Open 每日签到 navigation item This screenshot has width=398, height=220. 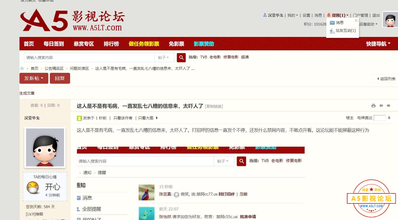(x=54, y=44)
